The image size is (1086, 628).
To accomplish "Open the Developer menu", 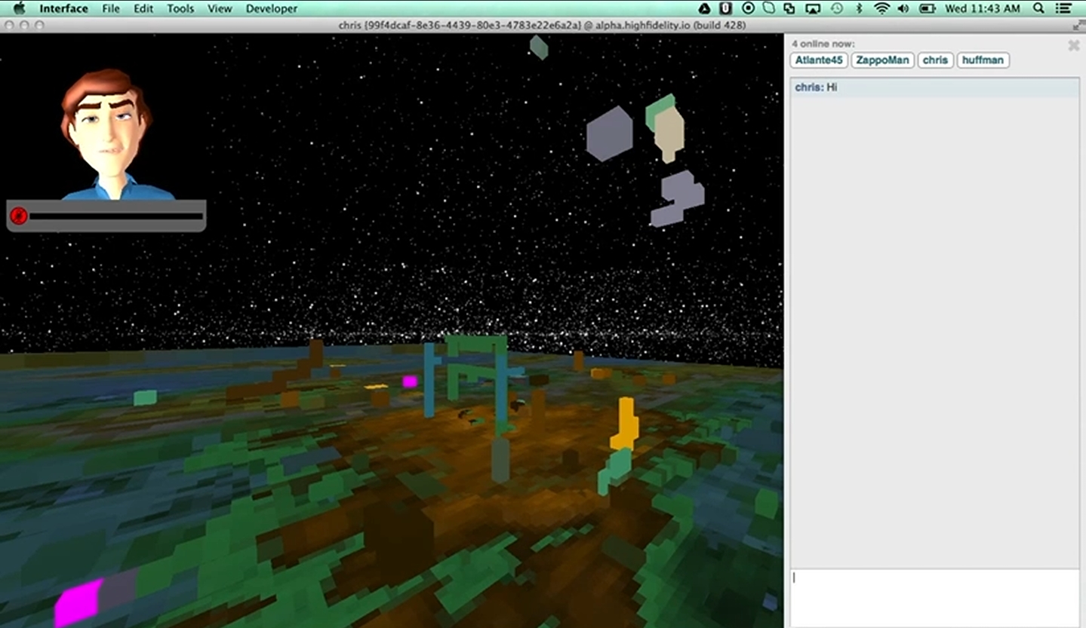I will (x=272, y=9).
